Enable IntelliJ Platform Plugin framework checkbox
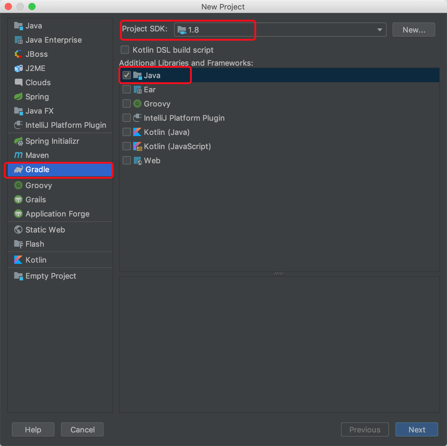This screenshot has height=446, width=447. click(x=127, y=118)
